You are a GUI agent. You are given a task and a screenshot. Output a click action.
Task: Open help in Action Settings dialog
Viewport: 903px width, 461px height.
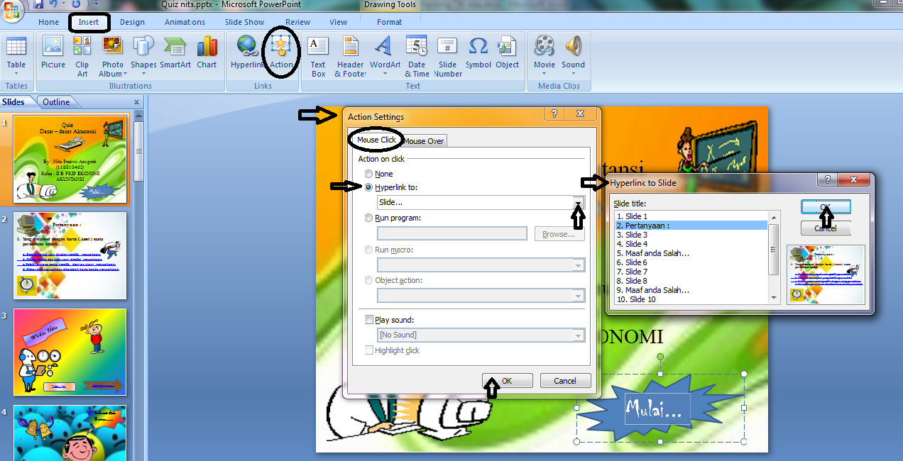click(x=554, y=114)
